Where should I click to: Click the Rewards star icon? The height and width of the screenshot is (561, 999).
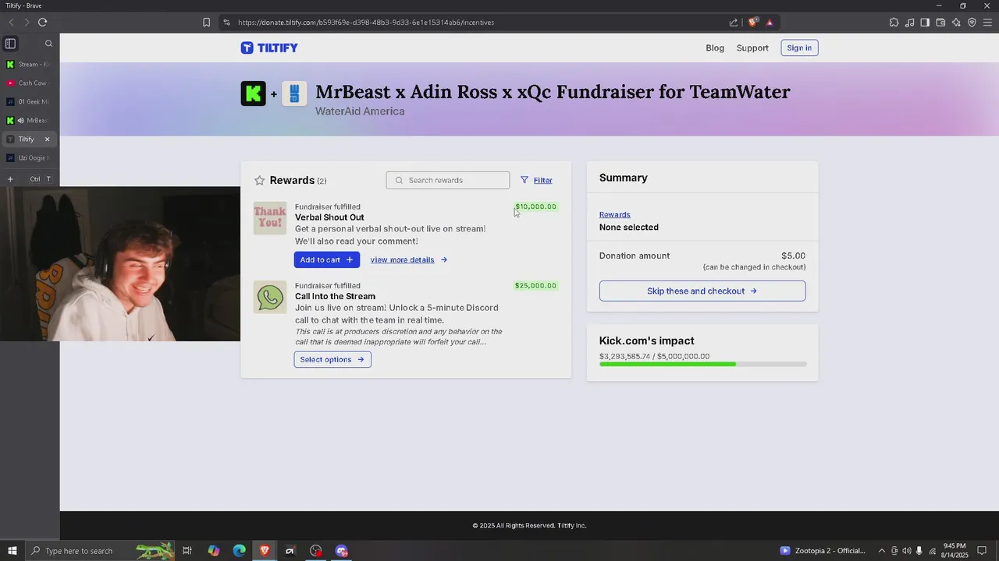(x=260, y=180)
